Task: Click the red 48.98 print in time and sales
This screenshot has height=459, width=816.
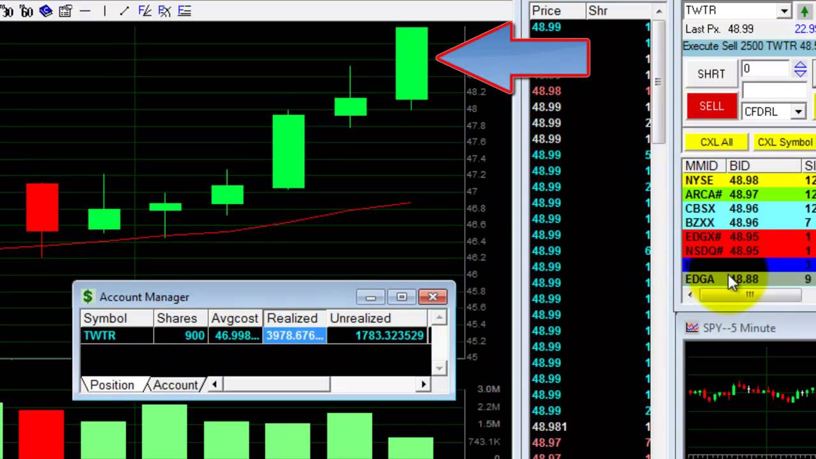Action: (546, 91)
